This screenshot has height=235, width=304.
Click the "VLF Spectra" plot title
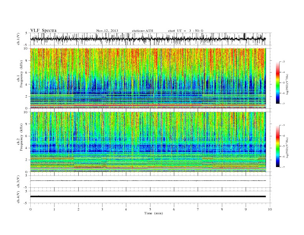pos(43,30)
